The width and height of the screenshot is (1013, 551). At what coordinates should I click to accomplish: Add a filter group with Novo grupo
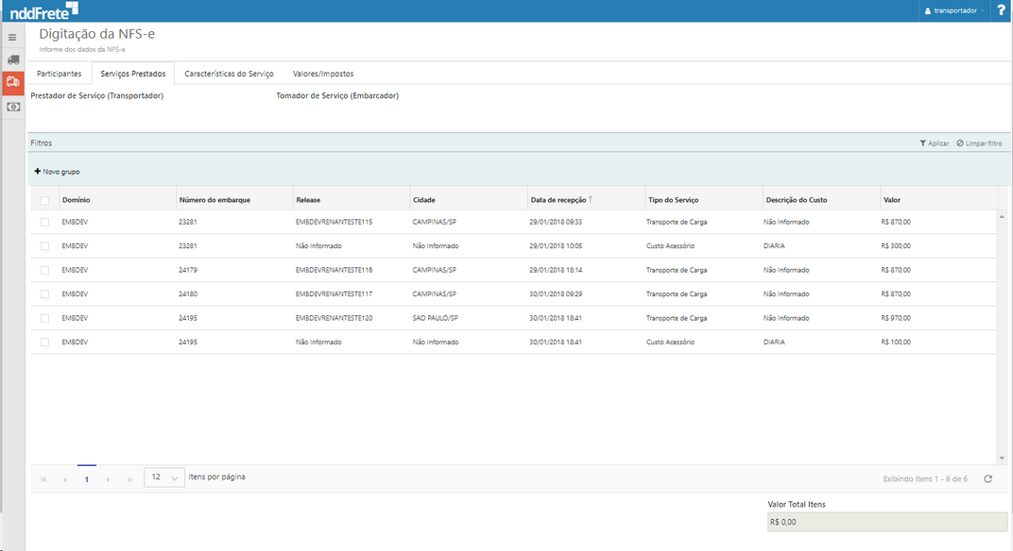[57, 172]
